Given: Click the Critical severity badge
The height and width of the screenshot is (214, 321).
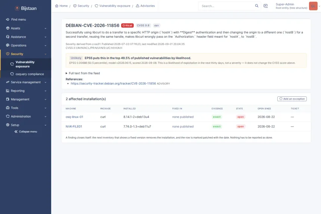Looking at the screenshot, I should point(127,25).
